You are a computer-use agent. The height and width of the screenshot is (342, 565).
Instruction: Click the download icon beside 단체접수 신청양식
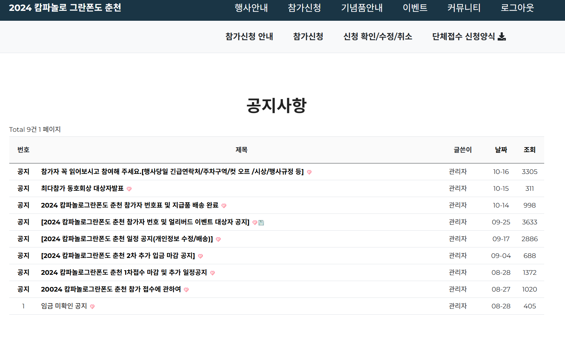click(502, 37)
